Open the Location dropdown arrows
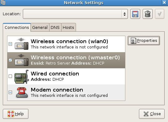This screenshot has width=168, height=122. 124,14
